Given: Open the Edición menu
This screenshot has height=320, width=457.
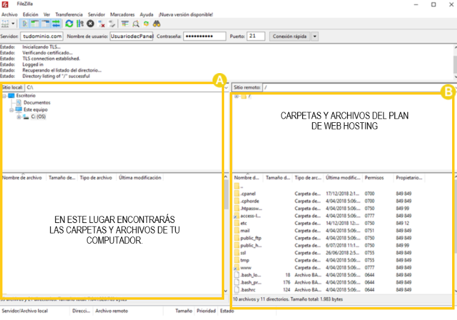Looking at the screenshot, I should pyautogui.click(x=30, y=14).
